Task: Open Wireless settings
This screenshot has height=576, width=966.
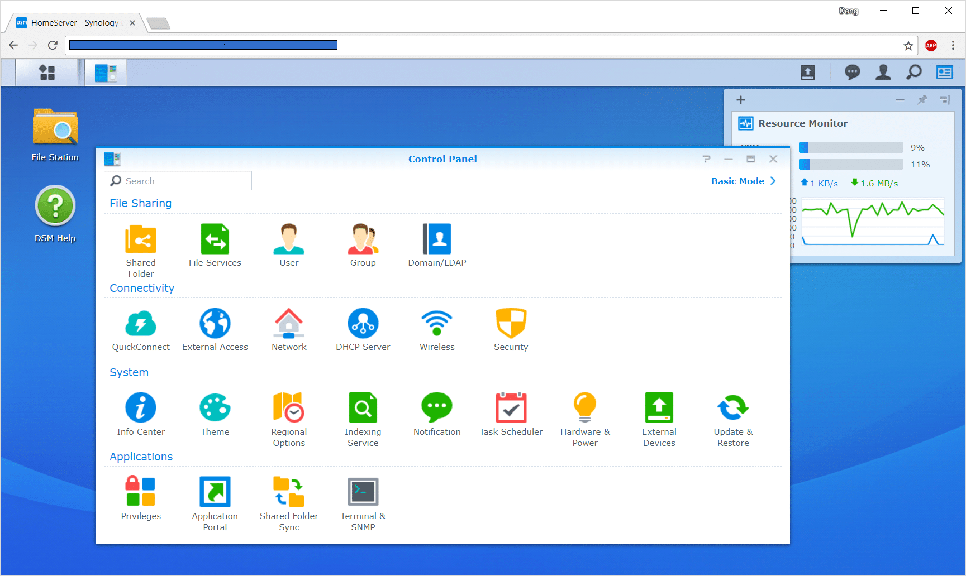Action: [x=437, y=330]
